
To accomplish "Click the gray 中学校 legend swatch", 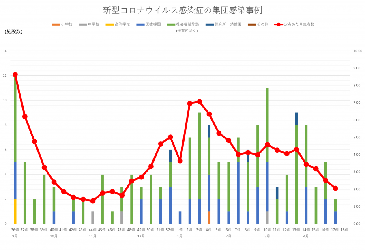I will point(83,24).
